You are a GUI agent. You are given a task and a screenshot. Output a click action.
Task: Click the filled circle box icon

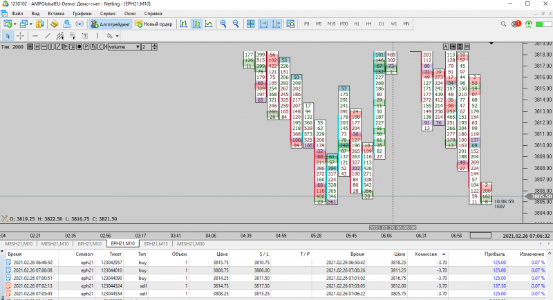coord(79,46)
